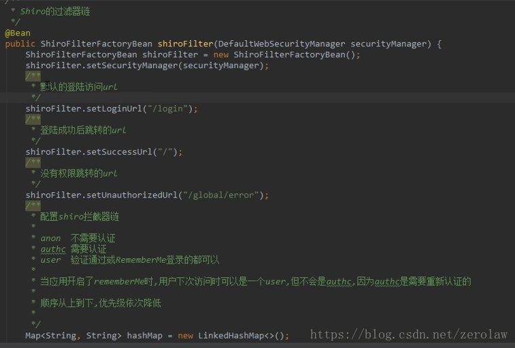
Task: Click the comment 默认的登陆访问url
Action: point(78,87)
